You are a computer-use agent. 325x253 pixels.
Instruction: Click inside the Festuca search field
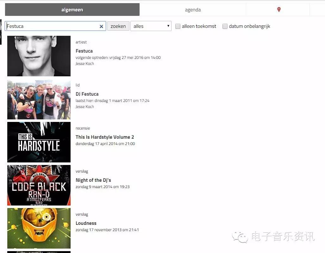pos(51,26)
